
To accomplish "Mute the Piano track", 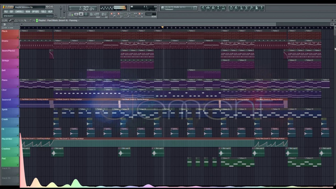I will [x=18, y=87].
